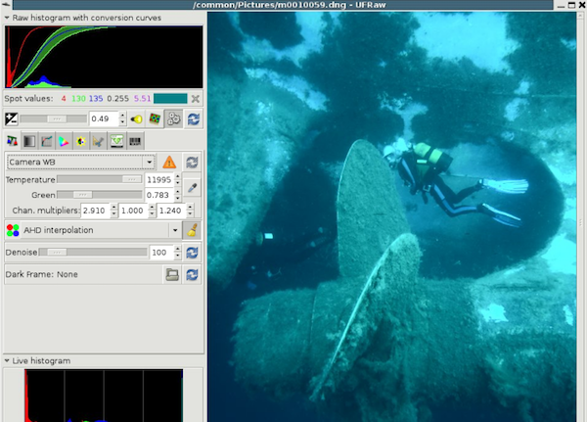Open the Camera WB dropdown
The image size is (587, 422).
(80, 162)
